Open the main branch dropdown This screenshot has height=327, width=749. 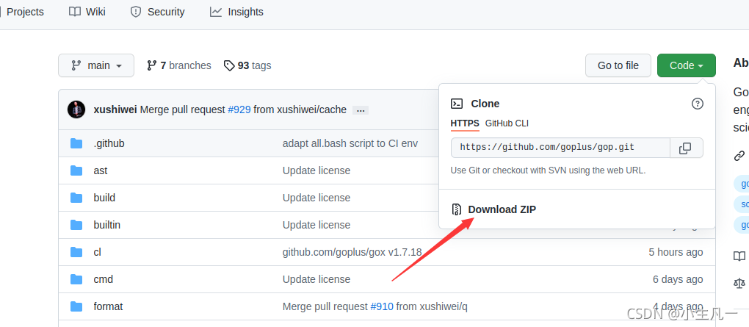[96, 65]
